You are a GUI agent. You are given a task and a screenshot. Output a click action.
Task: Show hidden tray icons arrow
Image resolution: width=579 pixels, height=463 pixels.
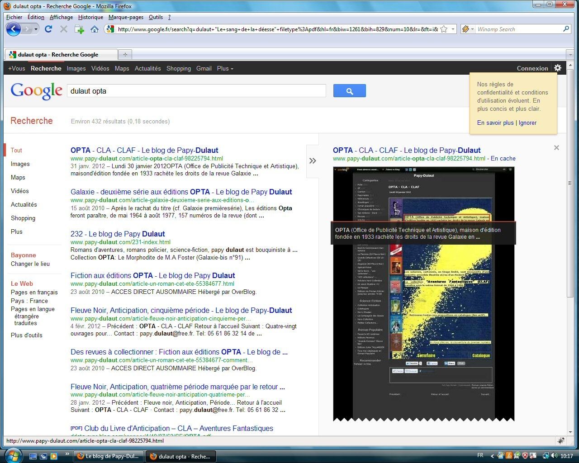coord(492,456)
